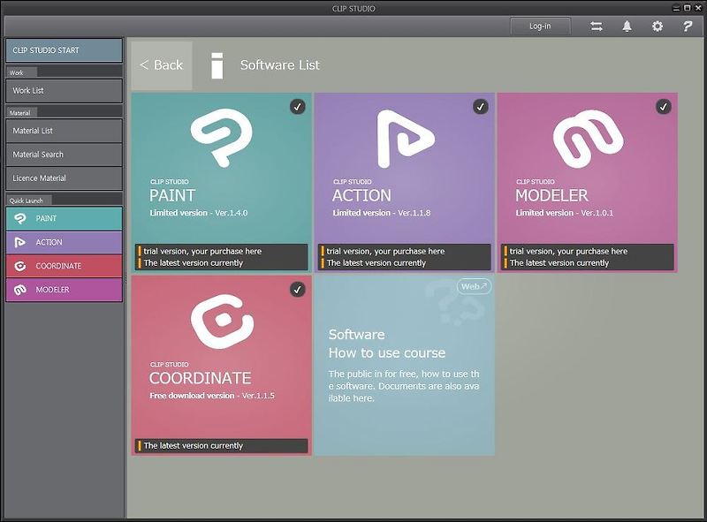Click the ACTION card title
The height and width of the screenshot is (522, 707).
point(361,195)
